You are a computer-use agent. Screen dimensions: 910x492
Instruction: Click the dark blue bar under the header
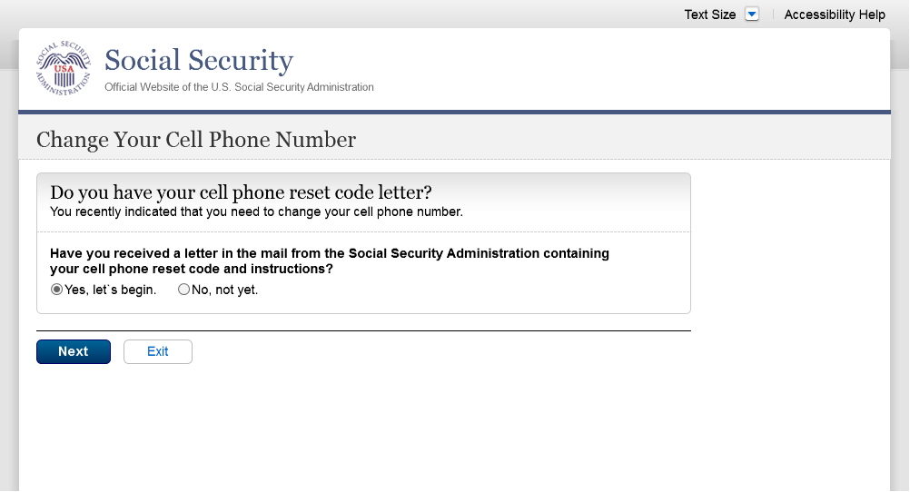point(454,113)
